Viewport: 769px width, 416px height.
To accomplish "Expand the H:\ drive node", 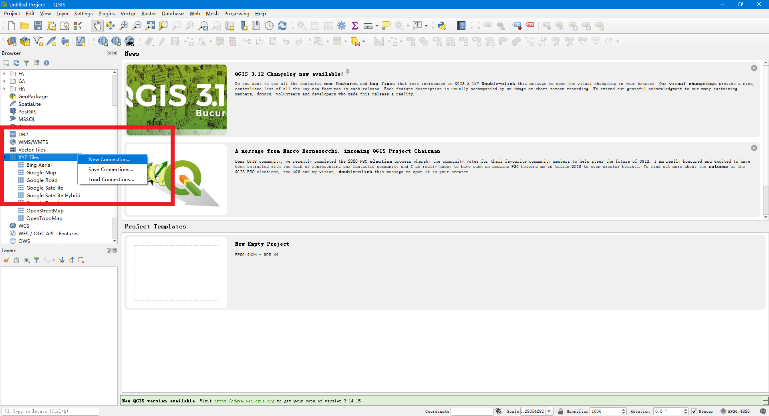I will tap(4, 89).
